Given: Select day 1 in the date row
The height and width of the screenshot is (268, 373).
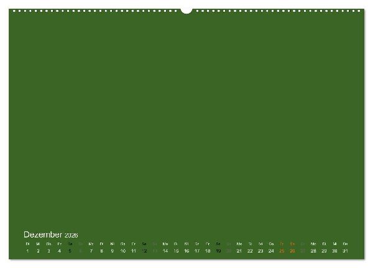Looking at the screenshot, I should pyautogui.click(x=27, y=251).
